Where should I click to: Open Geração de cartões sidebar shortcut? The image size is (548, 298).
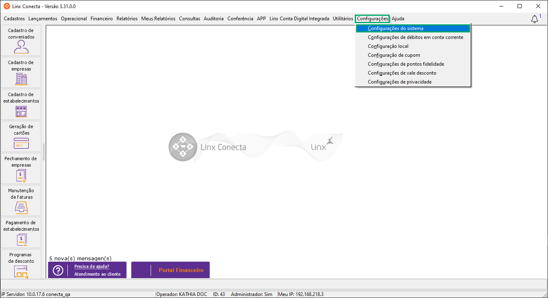[x=21, y=137]
